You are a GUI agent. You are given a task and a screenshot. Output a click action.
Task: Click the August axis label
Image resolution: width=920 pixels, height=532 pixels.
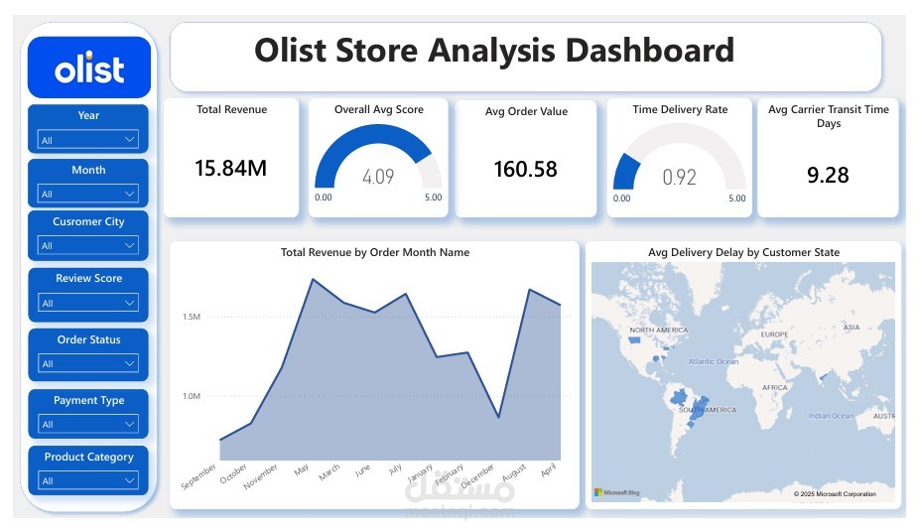[513, 472]
